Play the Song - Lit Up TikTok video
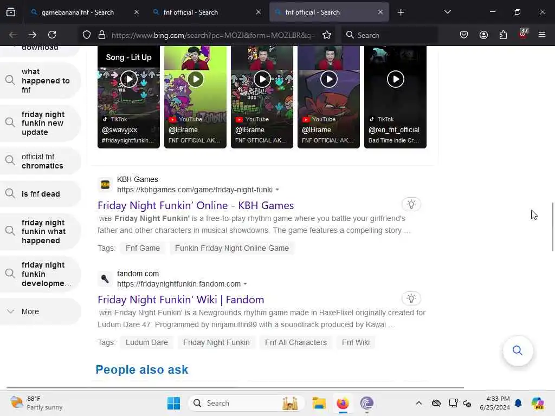 (x=128, y=79)
